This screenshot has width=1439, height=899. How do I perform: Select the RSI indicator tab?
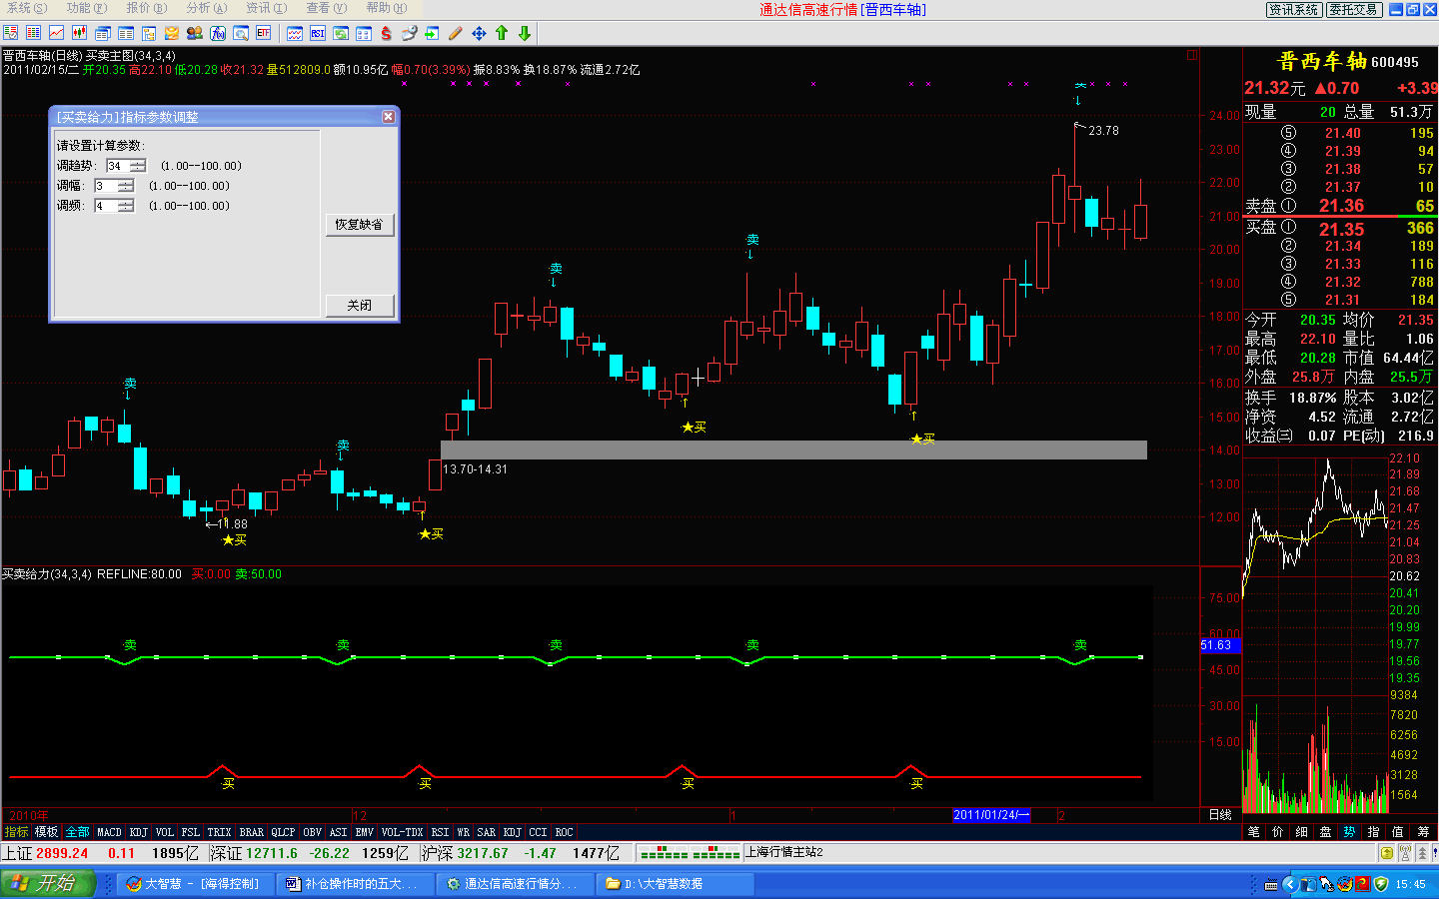tap(440, 832)
